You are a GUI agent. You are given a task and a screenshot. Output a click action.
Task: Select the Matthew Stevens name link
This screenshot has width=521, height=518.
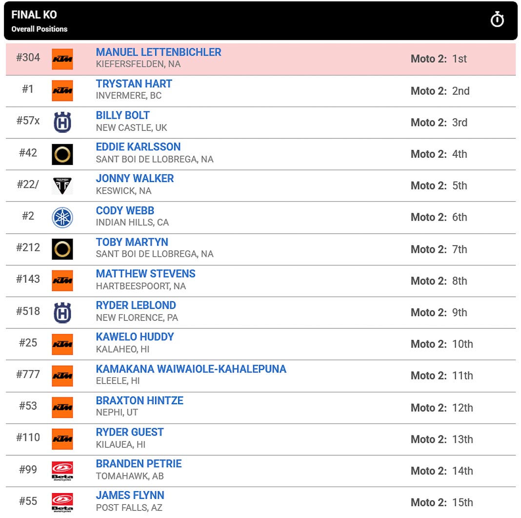pyautogui.click(x=145, y=273)
